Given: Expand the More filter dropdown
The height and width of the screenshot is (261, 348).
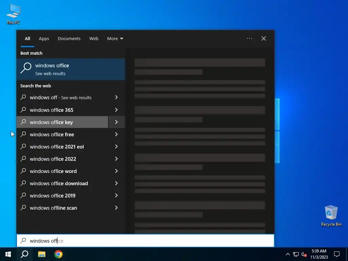Looking at the screenshot, I should tap(115, 39).
